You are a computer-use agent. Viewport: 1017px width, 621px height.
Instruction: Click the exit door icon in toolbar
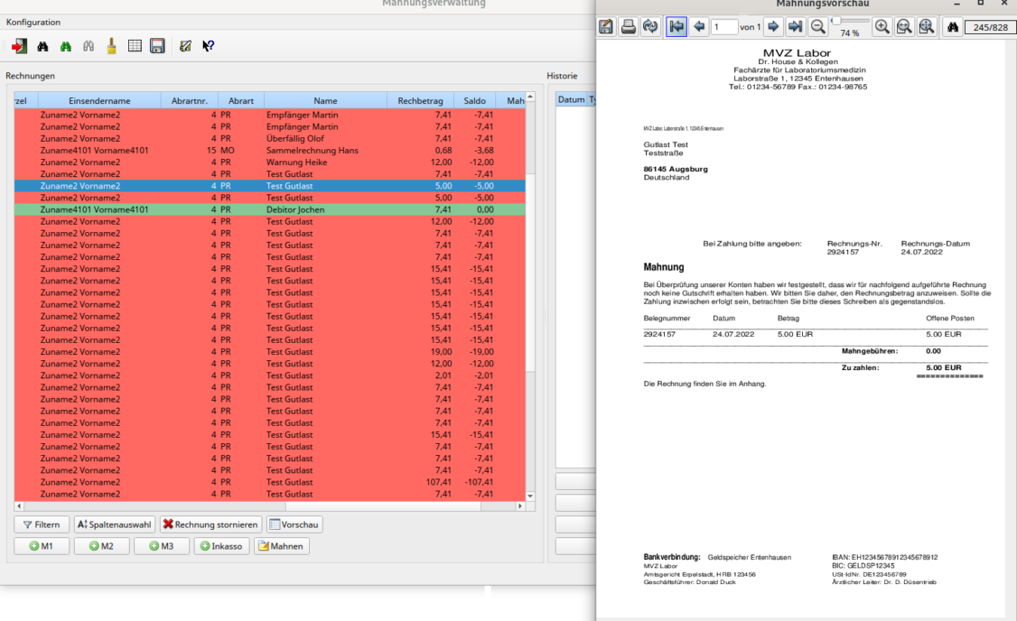coord(19,46)
